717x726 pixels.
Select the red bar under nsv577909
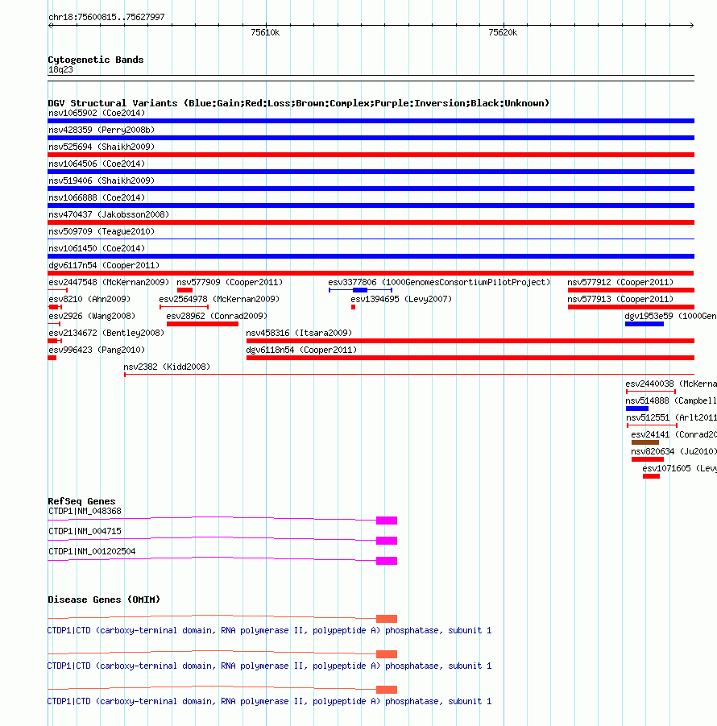coord(184,290)
